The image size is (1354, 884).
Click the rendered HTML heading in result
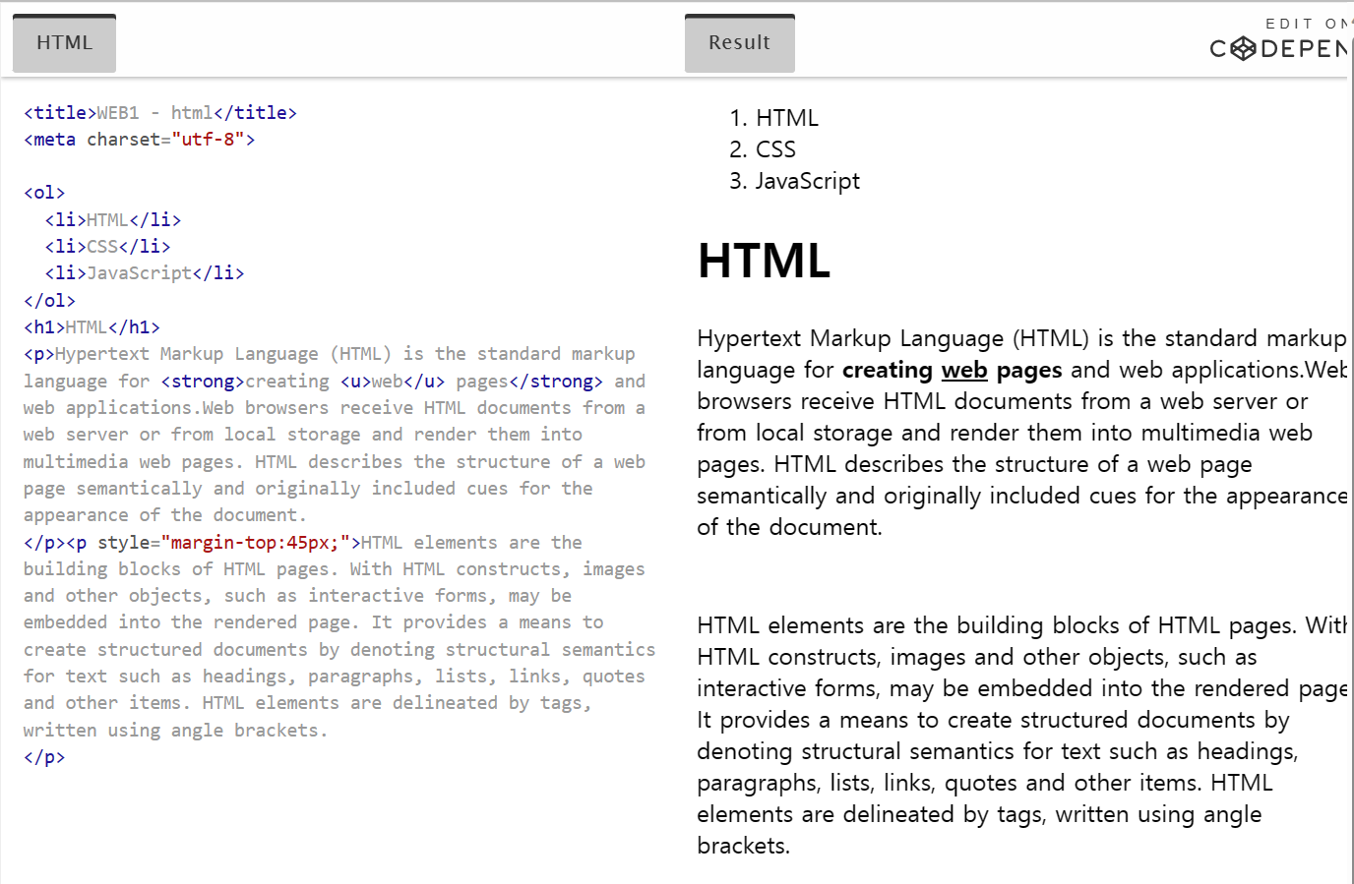pyautogui.click(x=764, y=262)
